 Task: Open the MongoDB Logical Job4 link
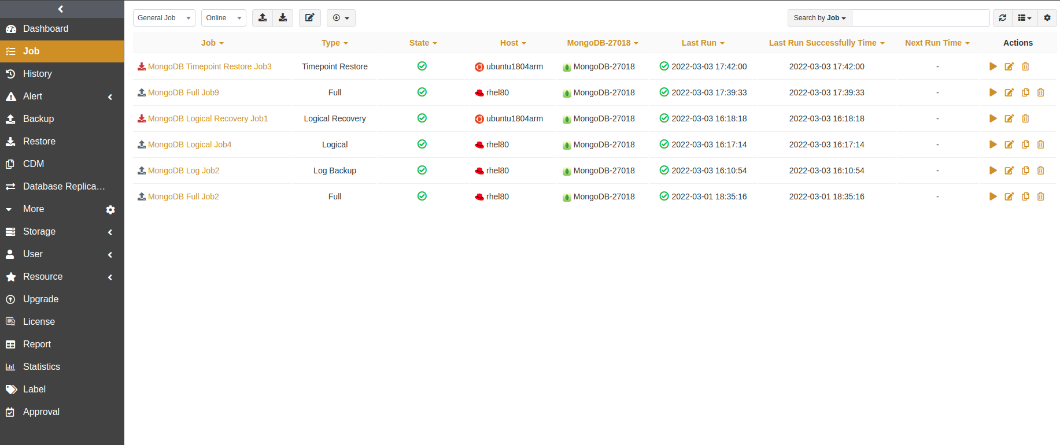click(x=190, y=144)
